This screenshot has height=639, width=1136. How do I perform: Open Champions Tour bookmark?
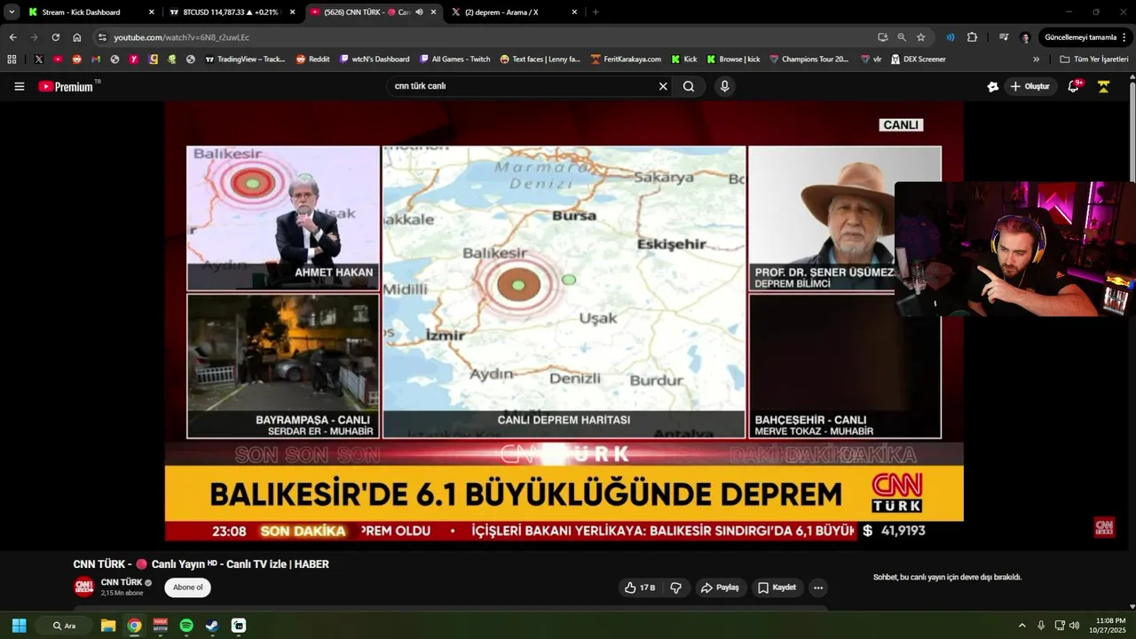point(809,59)
